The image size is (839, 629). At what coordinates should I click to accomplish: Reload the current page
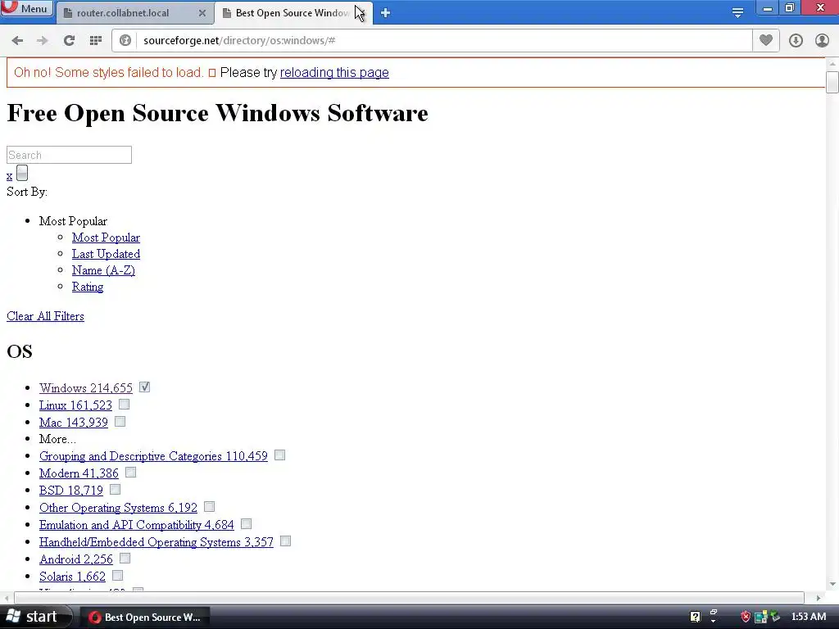(69, 41)
